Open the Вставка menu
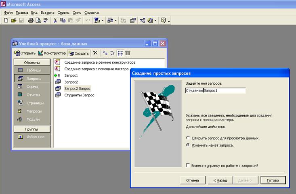The height and width of the screenshot is (194, 296). [47, 13]
